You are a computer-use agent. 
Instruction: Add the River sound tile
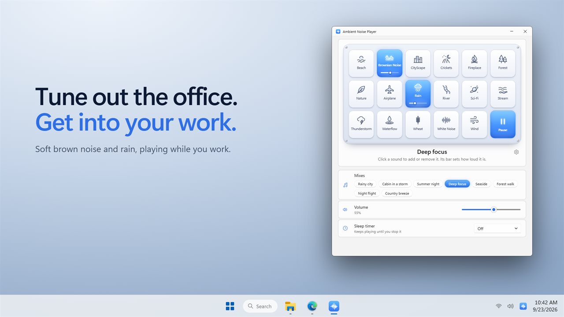tap(446, 94)
